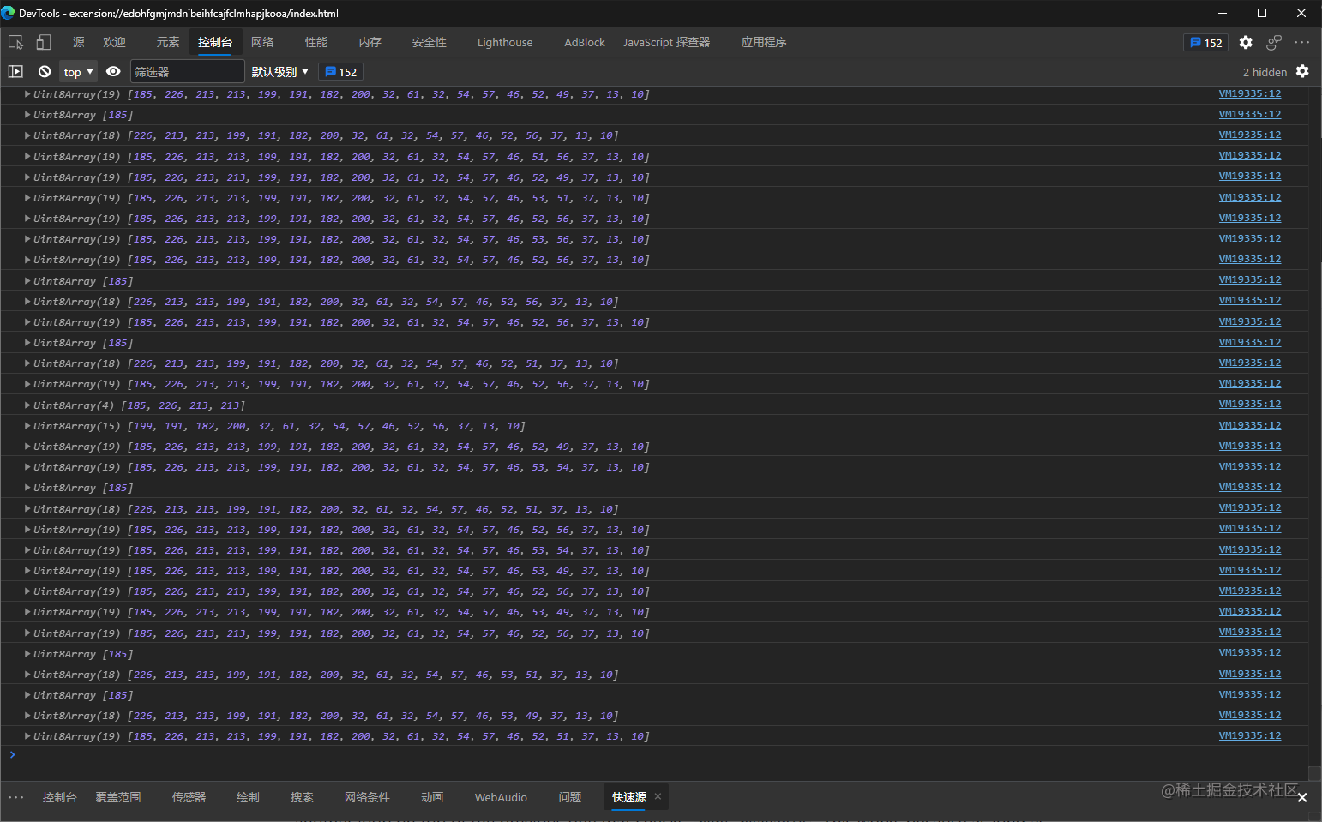
Task: Focus the 筛选器 filter input field
Action: point(187,72)
